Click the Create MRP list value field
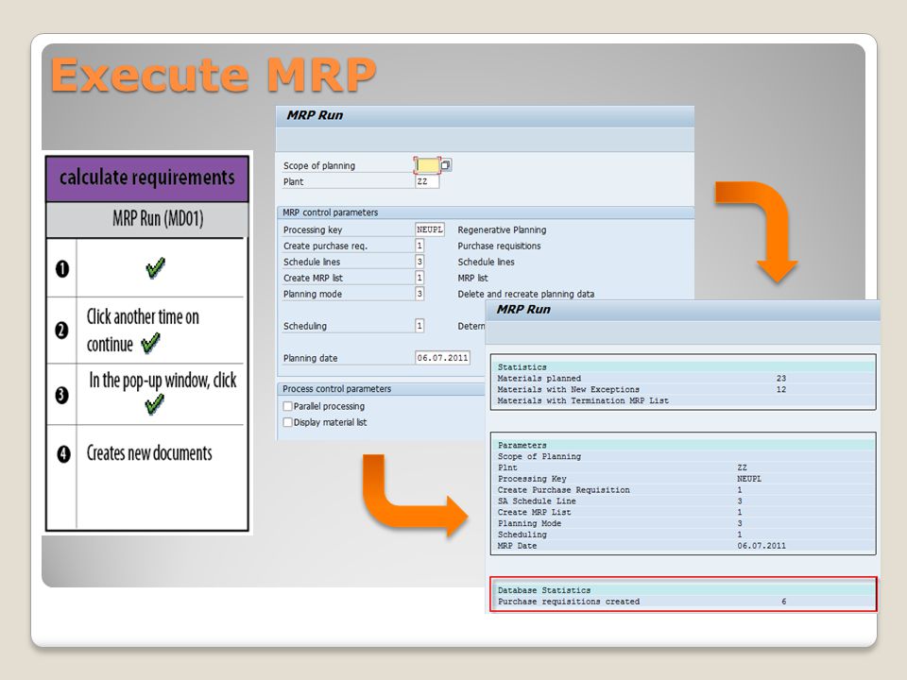 pos(419,278)
